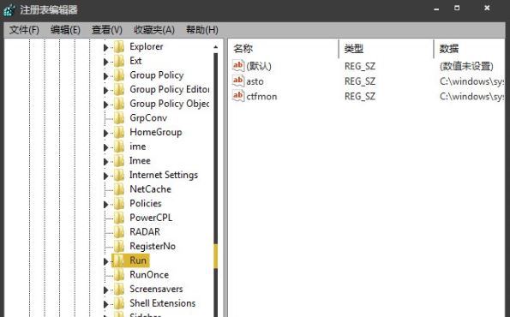Click the Shell Extensions folder icon
This screenshot has width=510, height=317.
tap(119, 303)
